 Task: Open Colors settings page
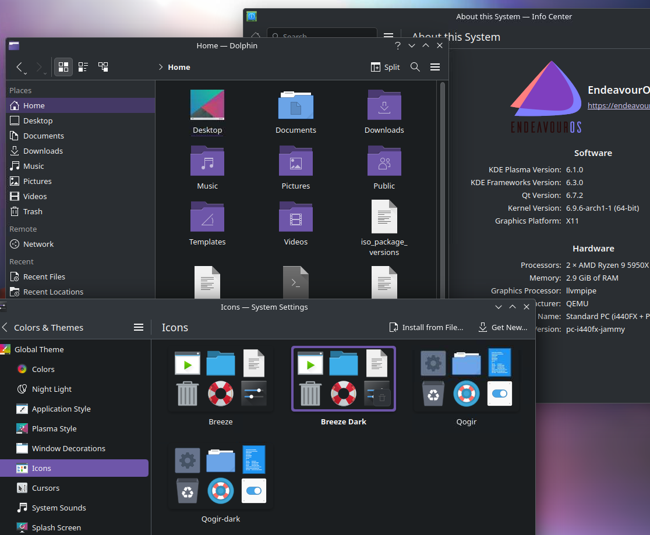(x=75, y=369)
